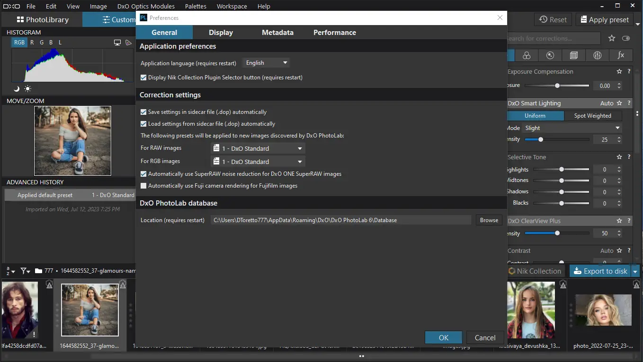Cancel the Preferences dialog

point(485,337)
